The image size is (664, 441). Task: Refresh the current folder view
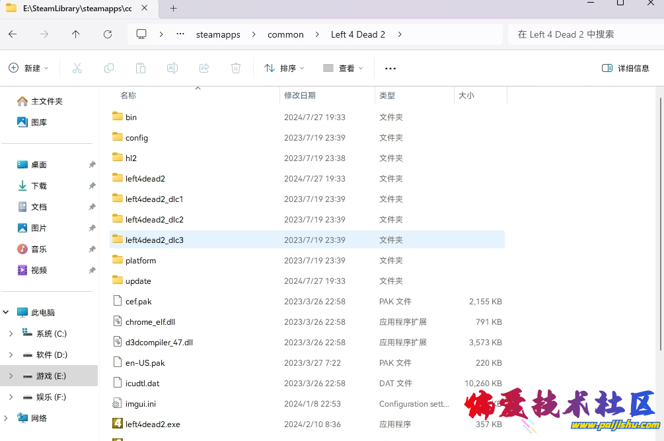pos(108,34)
